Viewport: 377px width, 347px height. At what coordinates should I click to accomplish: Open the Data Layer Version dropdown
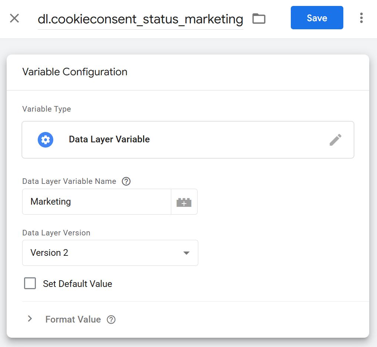point(110,253)
